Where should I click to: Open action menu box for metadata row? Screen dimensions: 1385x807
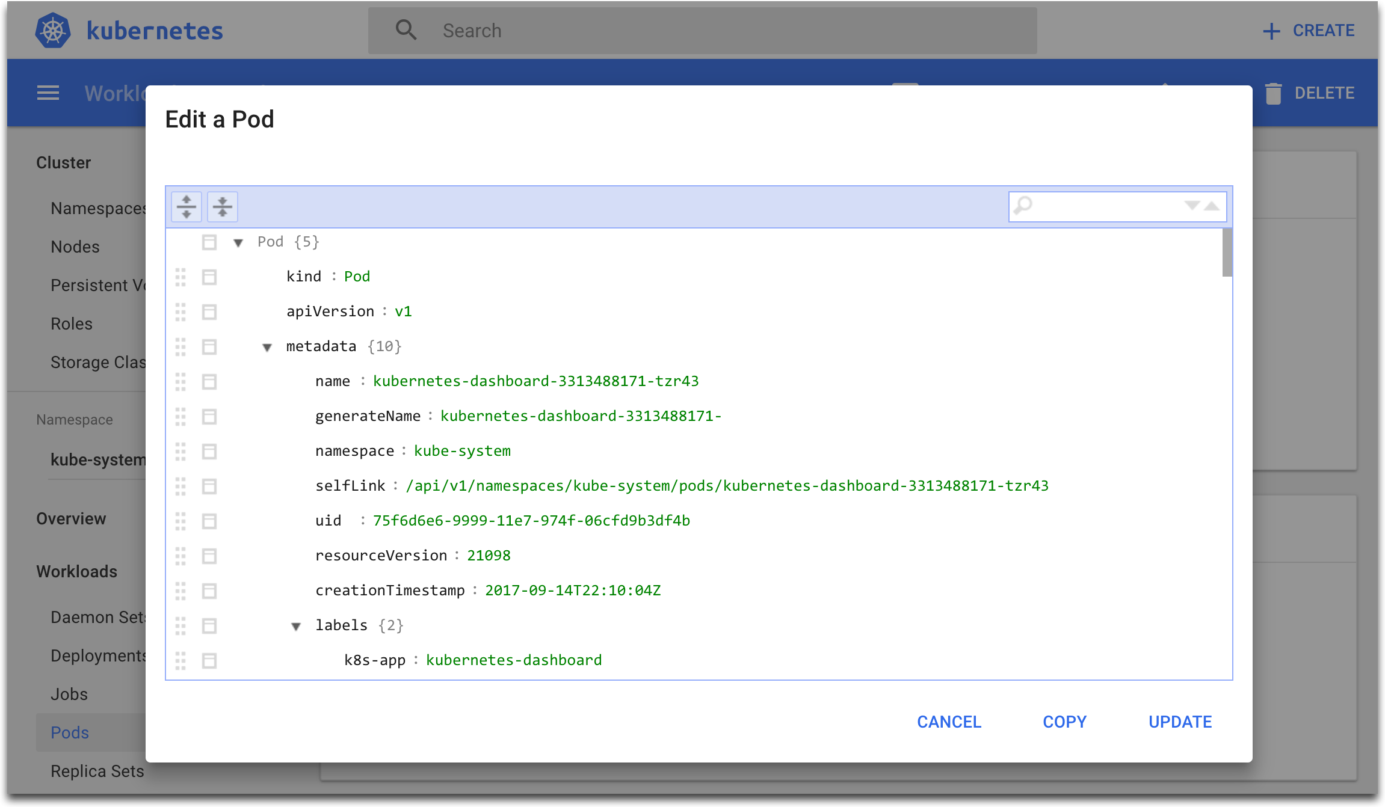209,347
